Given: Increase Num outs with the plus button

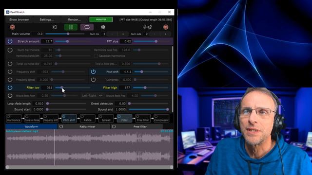Looking at the screenshot, I should [165, 34].
